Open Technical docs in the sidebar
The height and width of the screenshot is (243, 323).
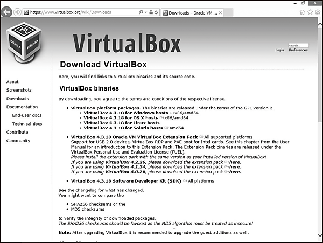pyautogui.click(x=27, y=124)
